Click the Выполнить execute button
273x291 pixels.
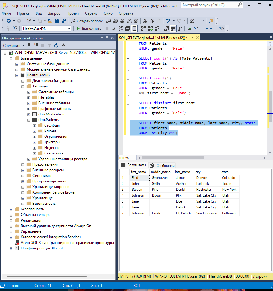[89, 29]
